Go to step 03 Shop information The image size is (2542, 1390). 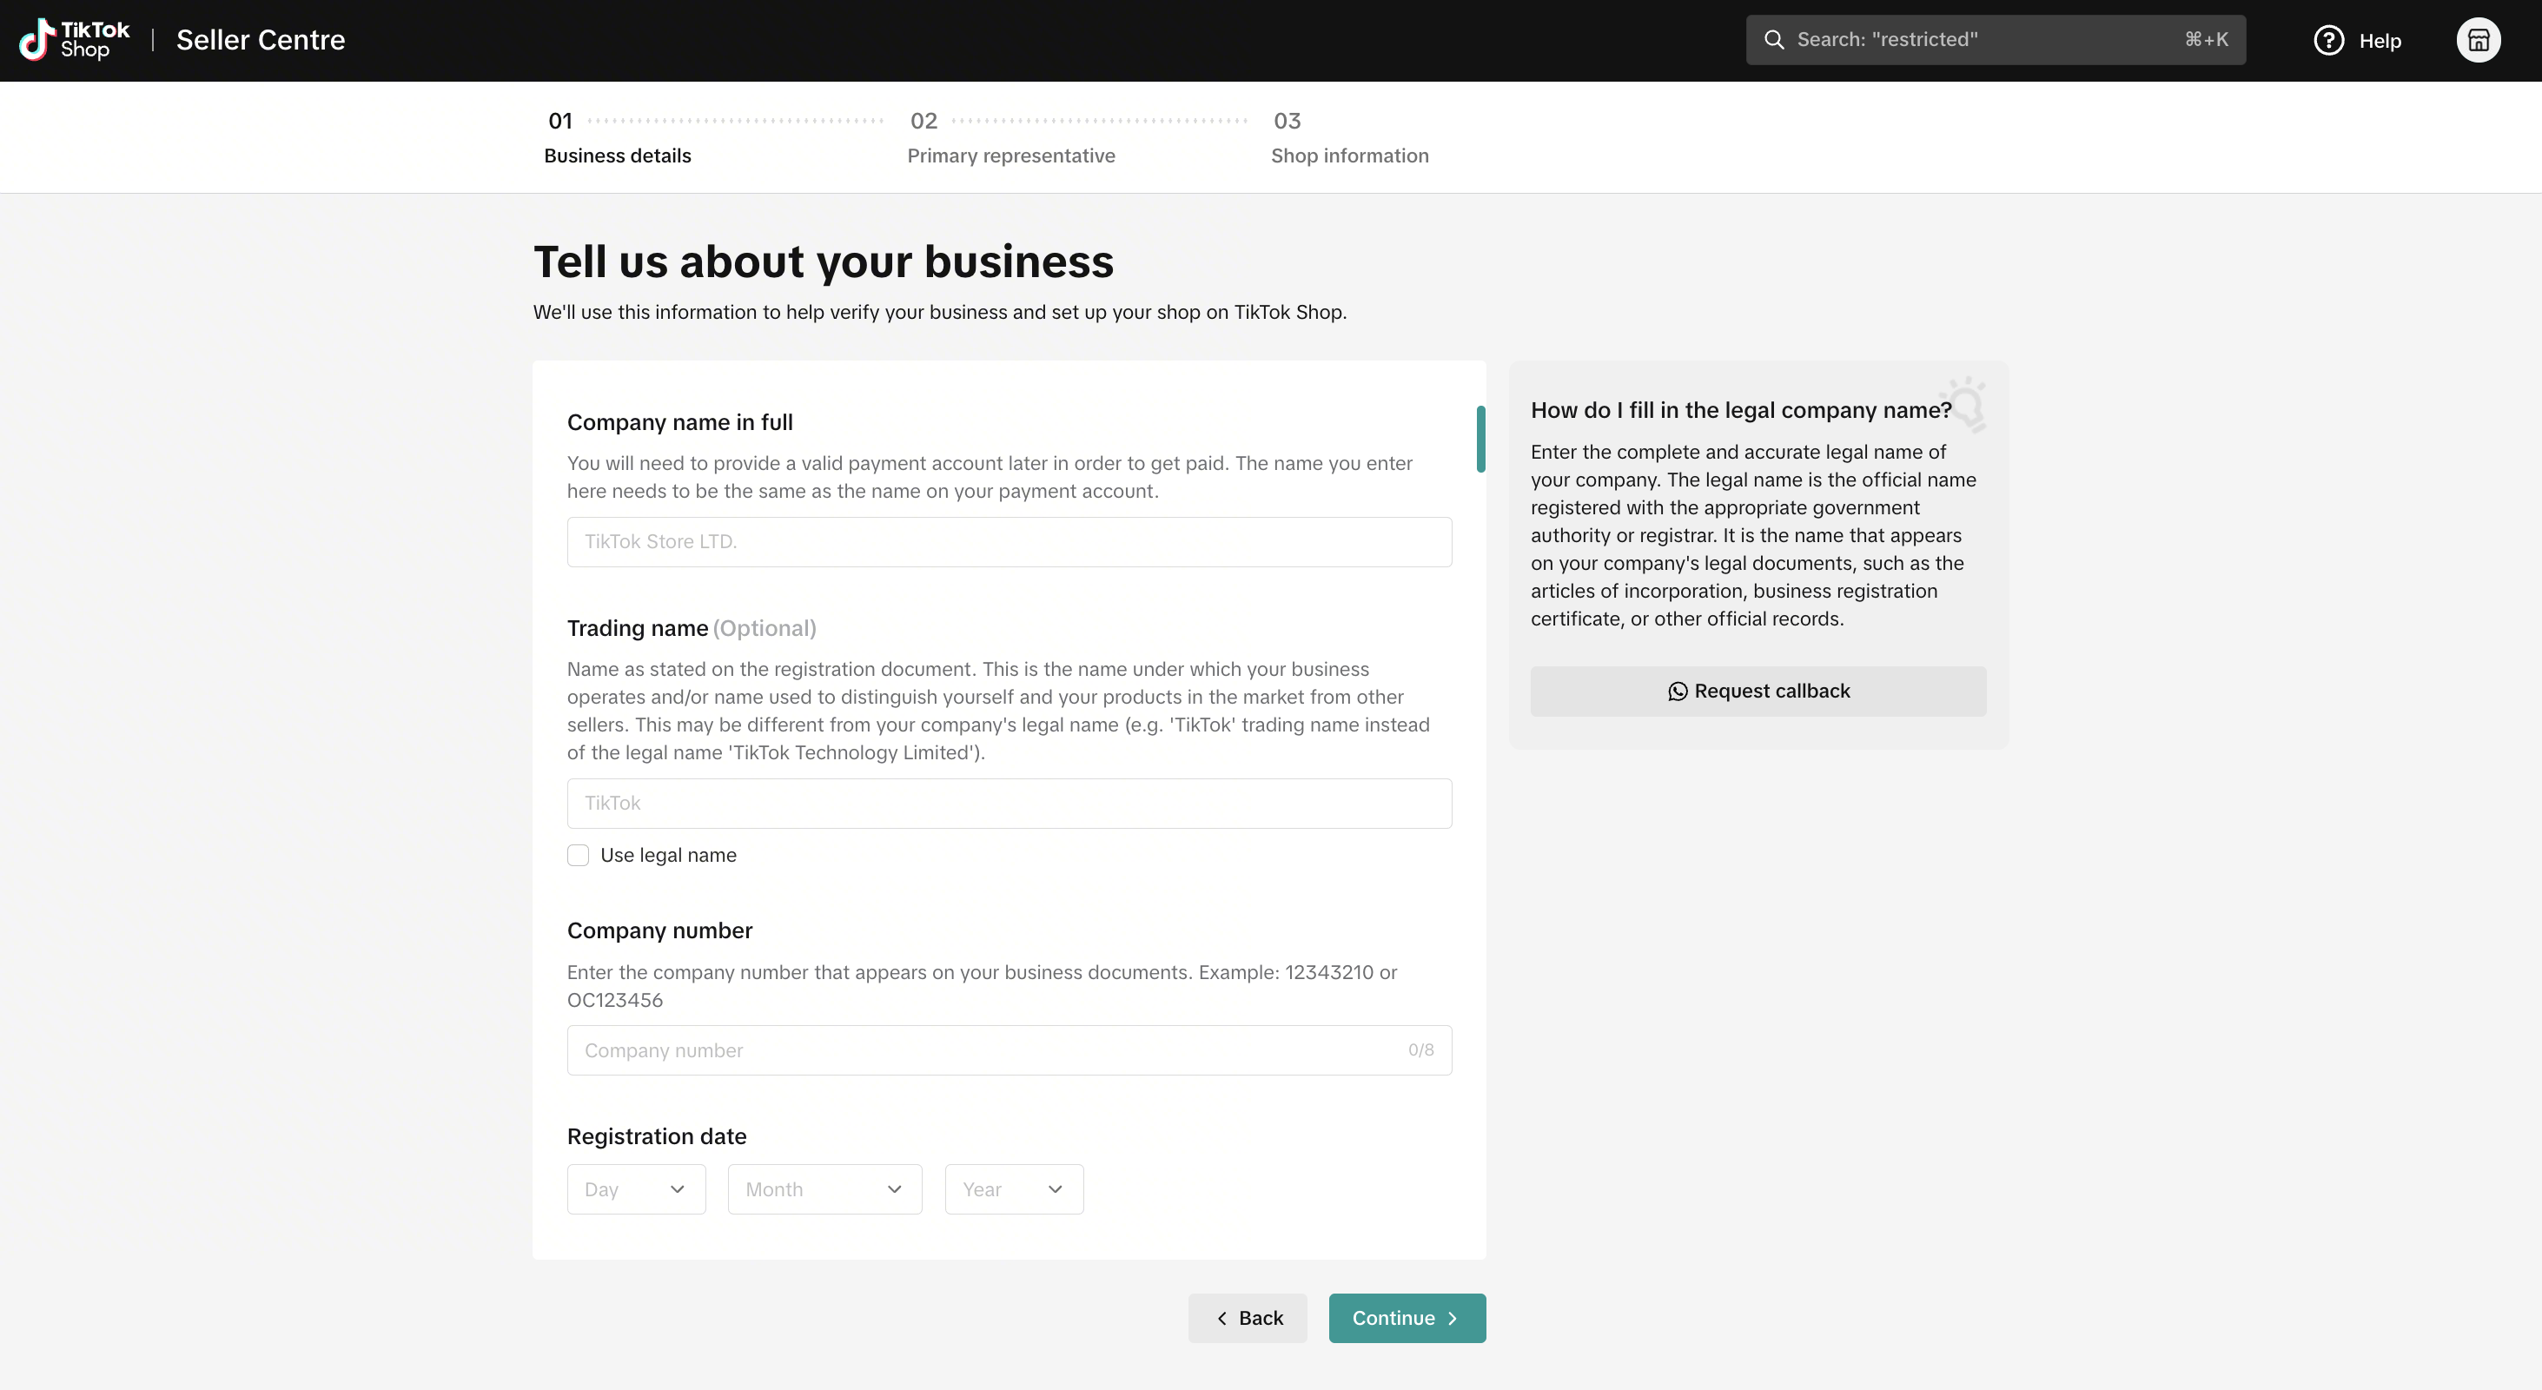[1349, 137]
